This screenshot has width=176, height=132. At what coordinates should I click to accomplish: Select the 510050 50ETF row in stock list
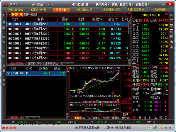(36, 73)
